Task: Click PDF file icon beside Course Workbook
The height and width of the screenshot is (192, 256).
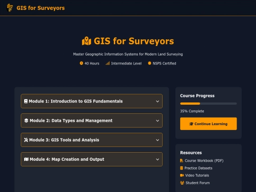Action: [x=182, y=161]
